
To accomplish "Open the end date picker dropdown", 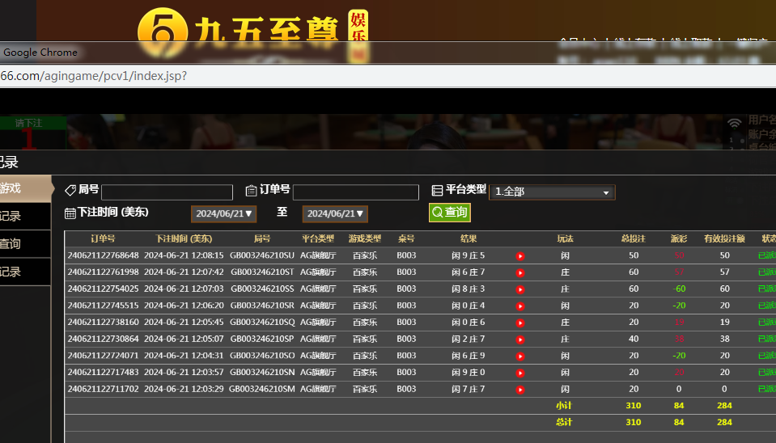I will click(335, 214).
